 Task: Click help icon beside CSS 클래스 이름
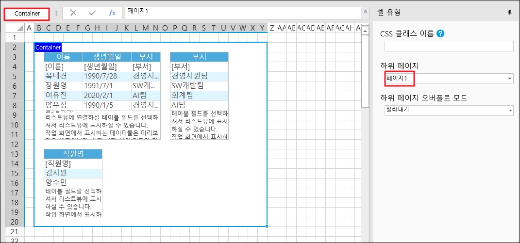click(440, 33)
